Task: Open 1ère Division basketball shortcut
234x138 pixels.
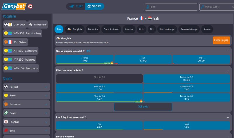Action: [x=16, y=42]
